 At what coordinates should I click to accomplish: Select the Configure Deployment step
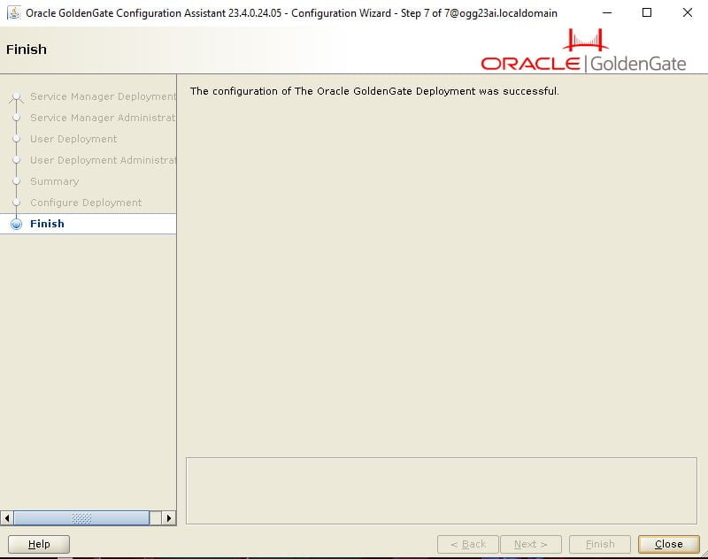click(x=86, y=203)
